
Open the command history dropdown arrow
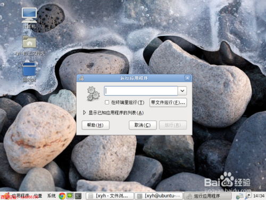182,91
